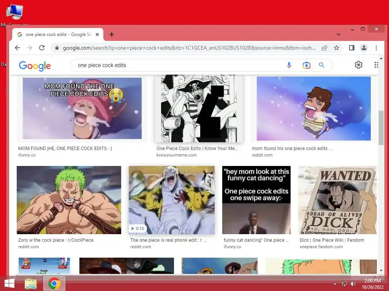Close the Google Search tab
389x291 pixels.
[97, 34]
